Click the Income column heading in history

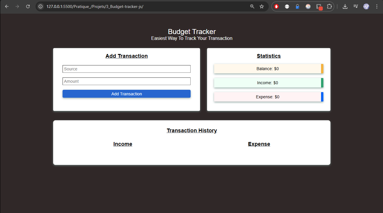[123, 144]
